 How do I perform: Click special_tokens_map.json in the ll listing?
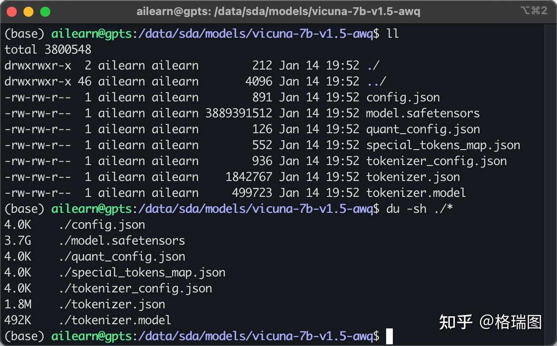click(443, 145)
